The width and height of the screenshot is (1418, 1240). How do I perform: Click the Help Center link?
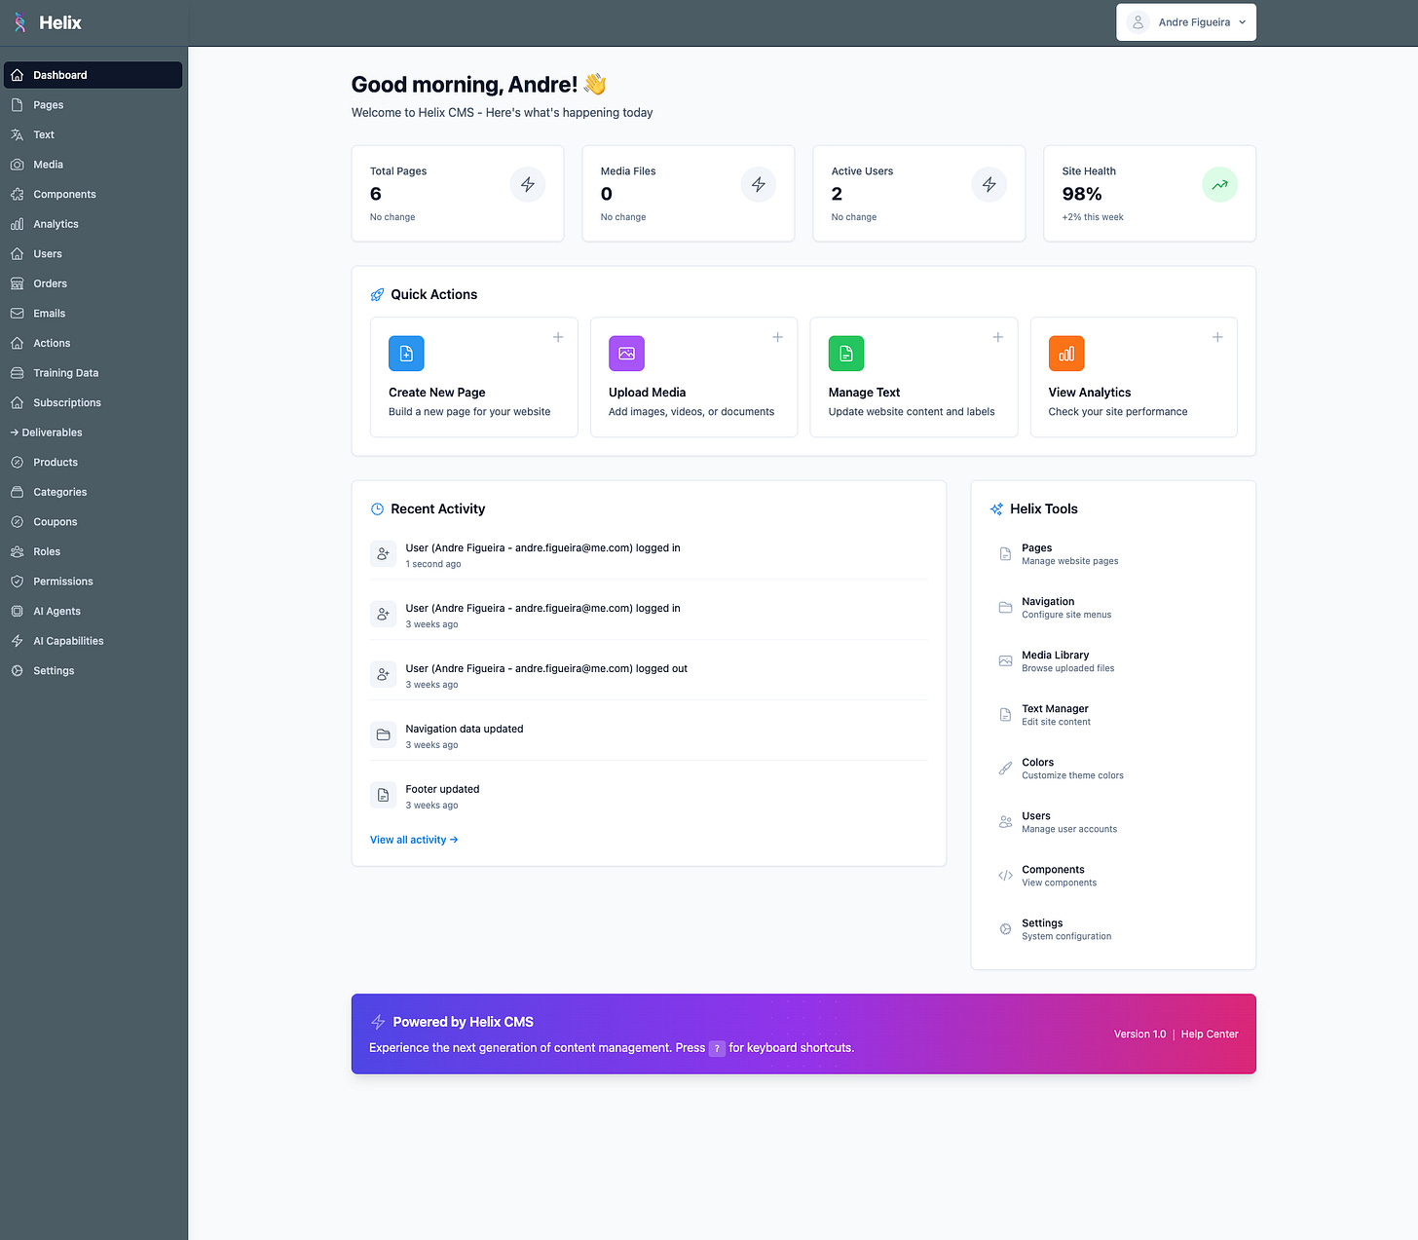[1210, 1034]
